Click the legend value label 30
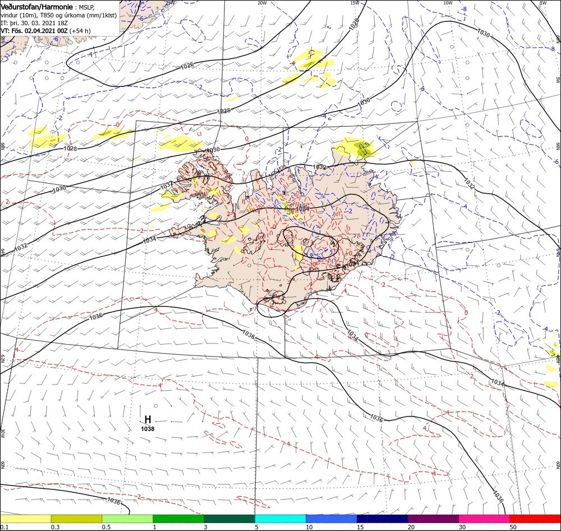The height and width of the screenshot is (531, 561). click(x=462, y=527)
